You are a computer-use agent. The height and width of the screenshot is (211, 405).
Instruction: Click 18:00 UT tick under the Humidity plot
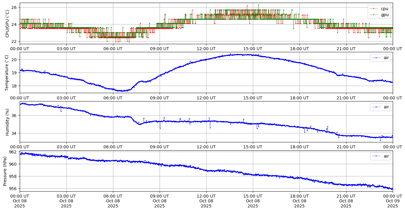click(x=299, y=147)
